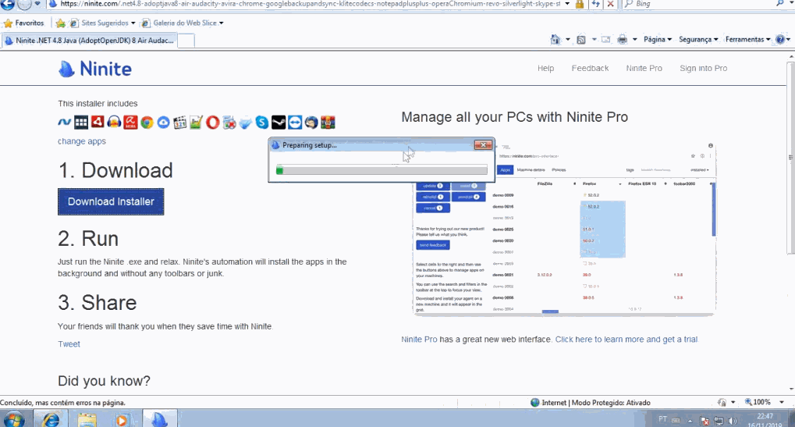Open the Feedback link in Ninite header
The height and width of the screenshot is (427, 795).
[x=590, y=68]
